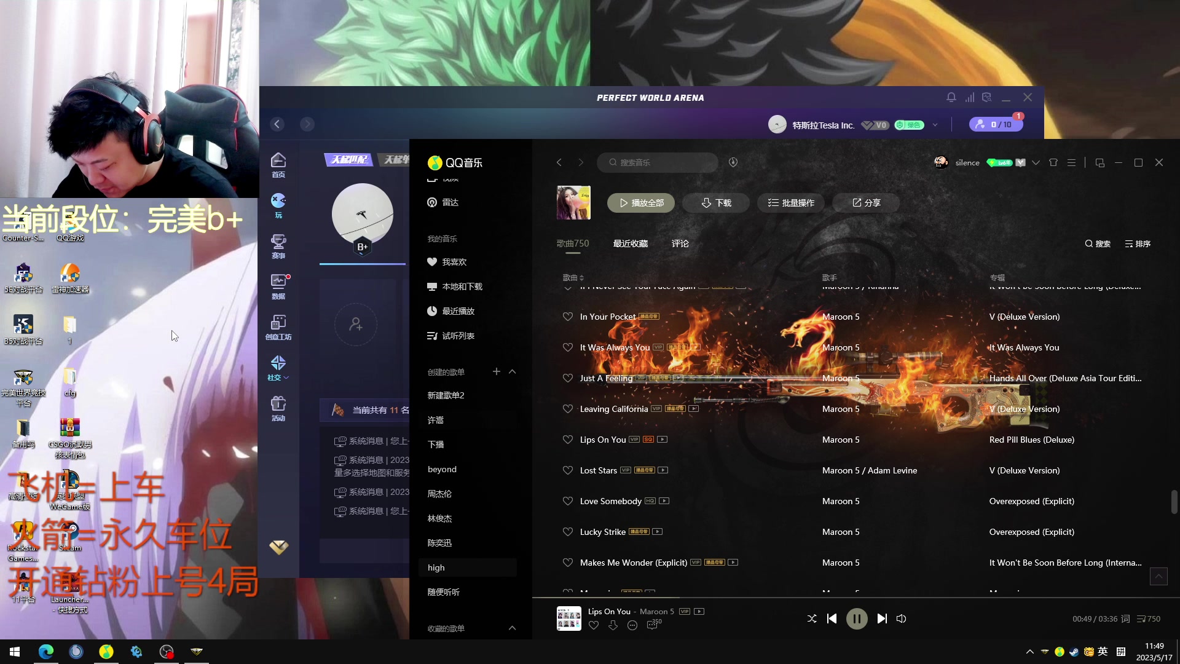Click the 搜索音乐 search field
Screen dimensions: 1180x664
(658, 162)
